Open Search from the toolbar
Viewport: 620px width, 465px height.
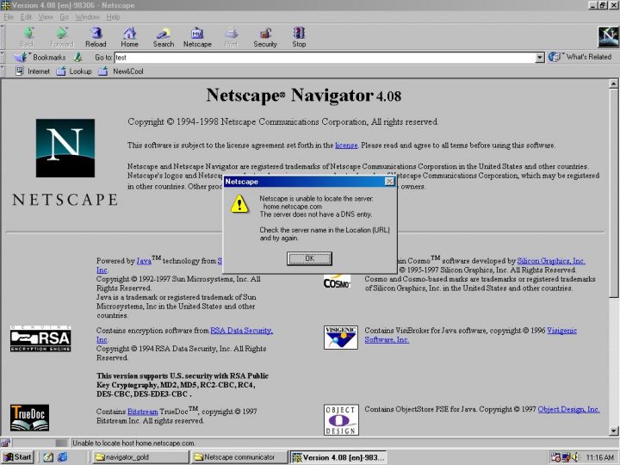(164, 37)
